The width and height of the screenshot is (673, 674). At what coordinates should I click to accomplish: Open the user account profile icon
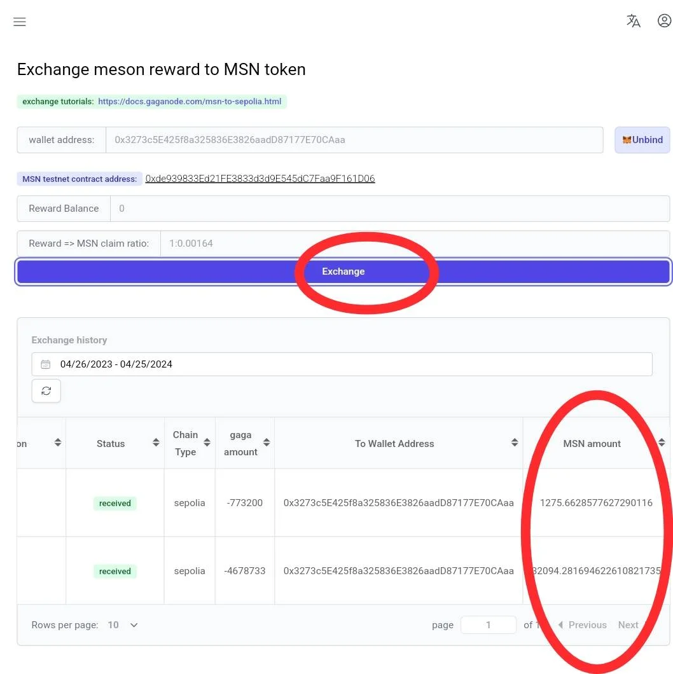(x=664, y=20)
